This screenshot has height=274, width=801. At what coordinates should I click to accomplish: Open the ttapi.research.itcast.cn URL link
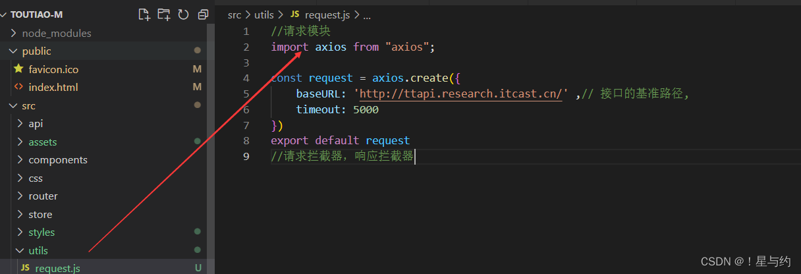tap(461, 94)
